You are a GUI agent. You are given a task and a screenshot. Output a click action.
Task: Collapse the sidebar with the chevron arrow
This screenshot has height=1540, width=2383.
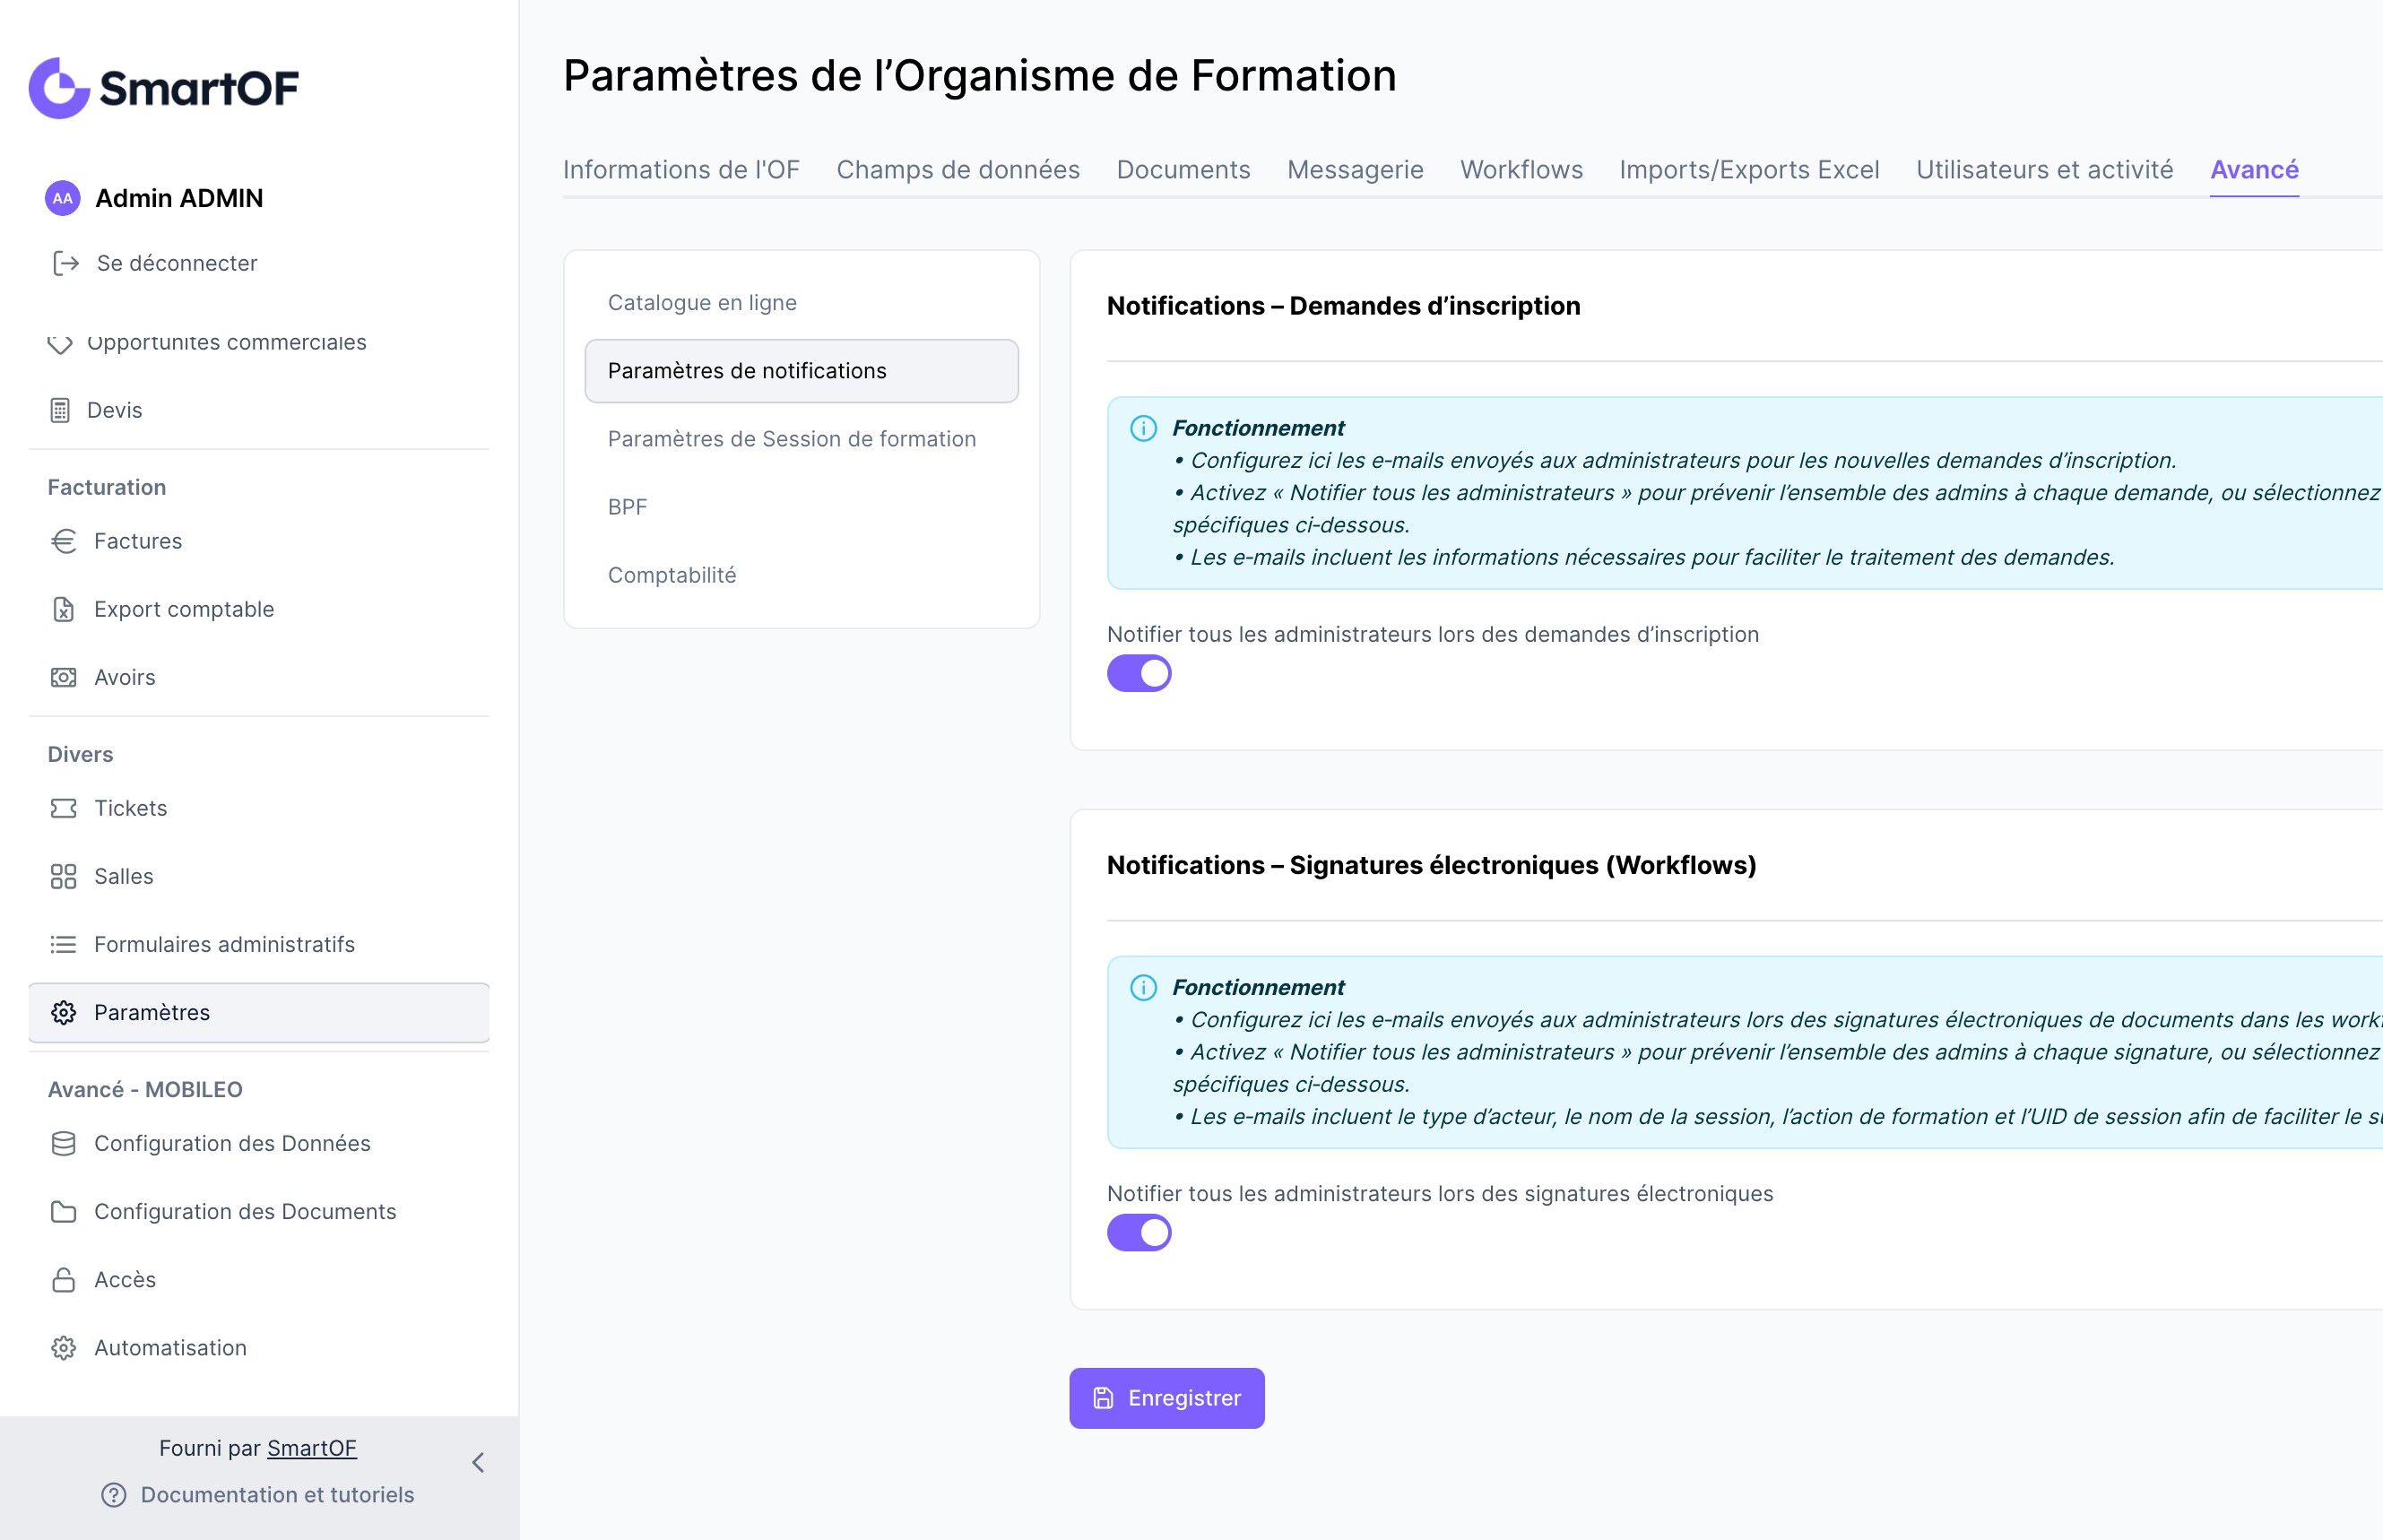point(478,1462)
